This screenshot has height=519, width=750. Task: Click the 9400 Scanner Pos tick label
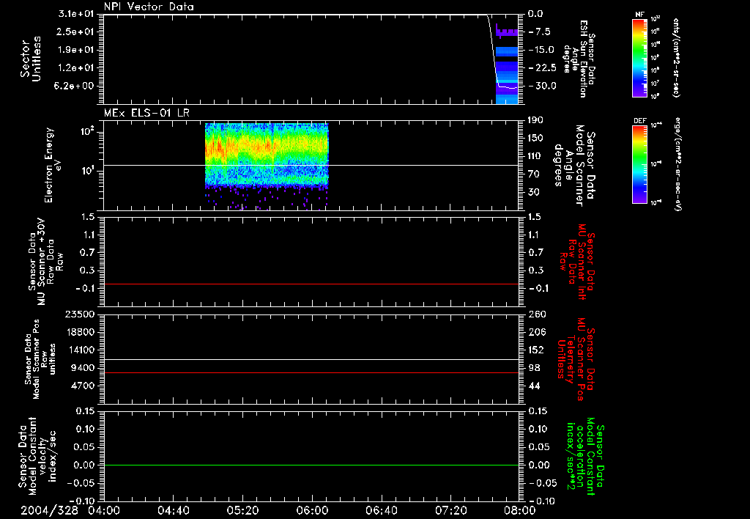click(x=83, y=368)
